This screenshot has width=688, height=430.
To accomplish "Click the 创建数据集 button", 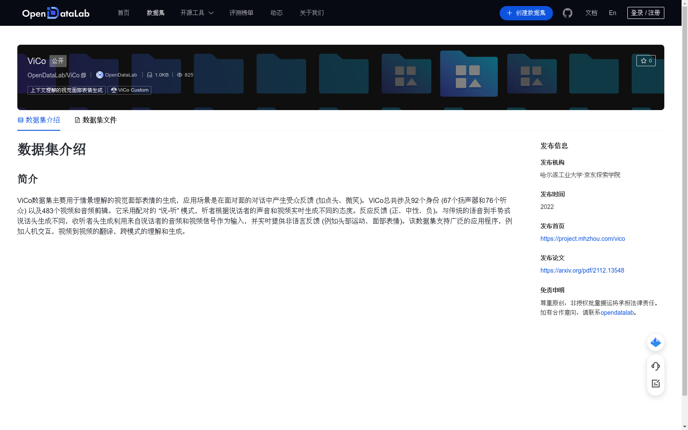I will 526,13.
